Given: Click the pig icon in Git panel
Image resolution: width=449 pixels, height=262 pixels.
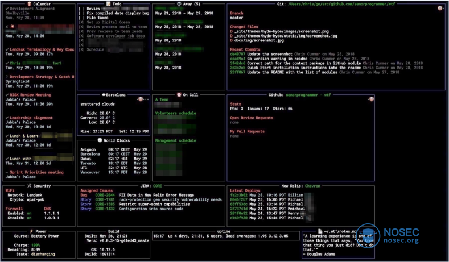Looking at the screenshot, I should (x=440, y=9).
